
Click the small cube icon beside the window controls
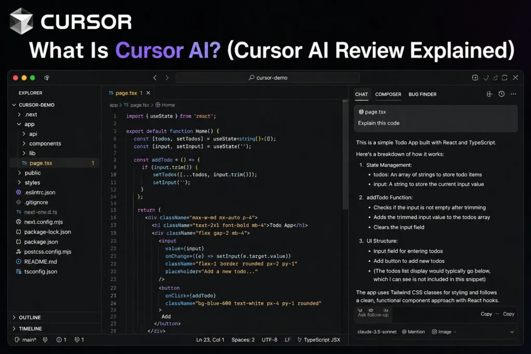coord(47,78)
